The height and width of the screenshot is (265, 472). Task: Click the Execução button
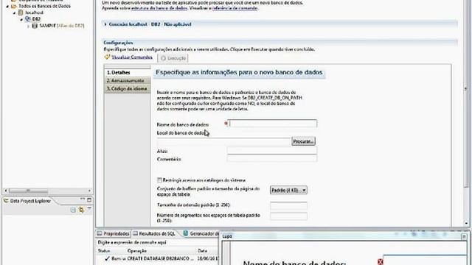click(x=173, y=58)
